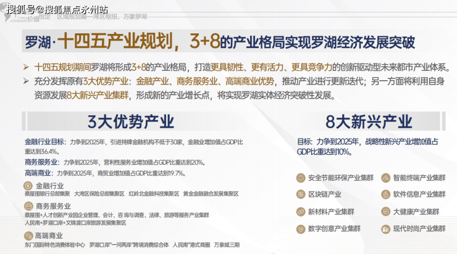Click the 数字创意产业集群 label
This screenshot has height=254, width=457.
pyautogui.click(x=334, y=229)
